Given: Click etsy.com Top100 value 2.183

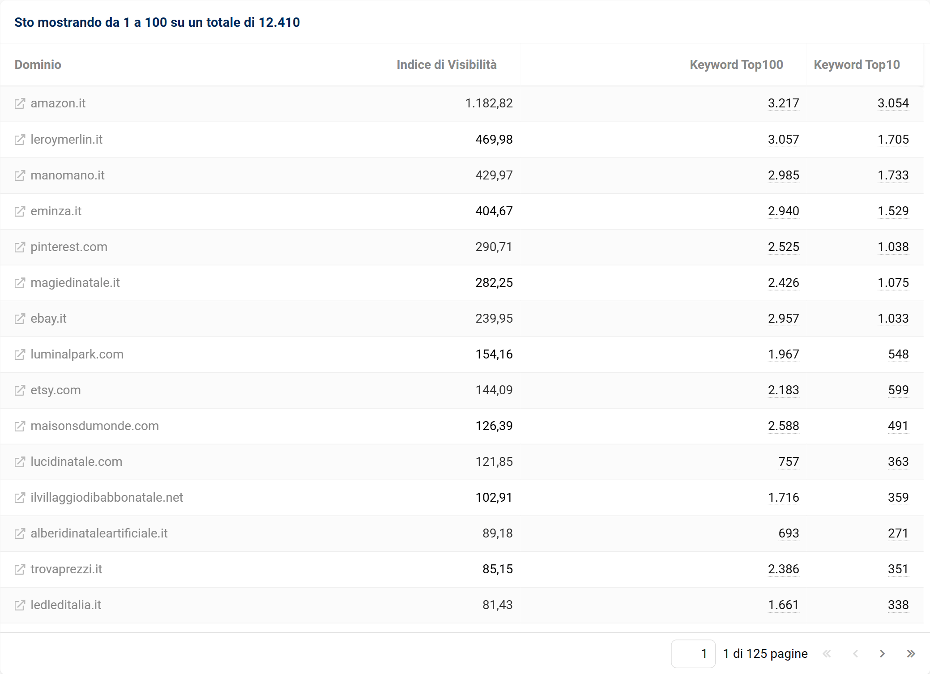Looking at the screenshot, I should point(784,390).
